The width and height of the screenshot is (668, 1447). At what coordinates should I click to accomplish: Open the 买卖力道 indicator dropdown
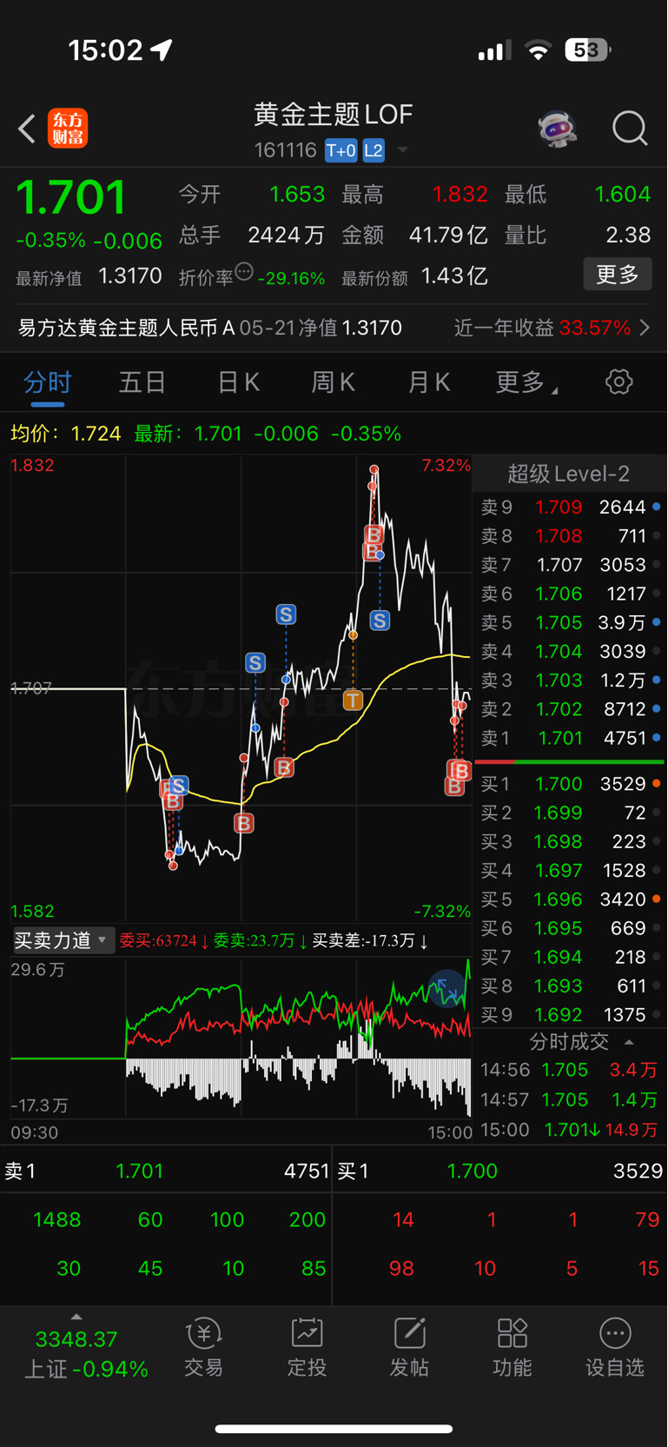tap(63, 940)
